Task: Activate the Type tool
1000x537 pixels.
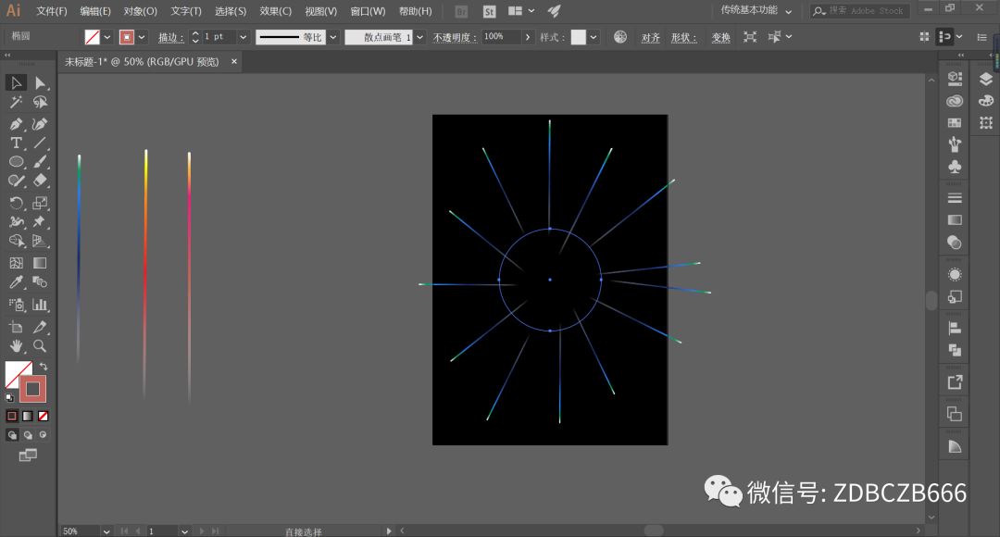Action: pyautogui.click(x=16, y=143)
